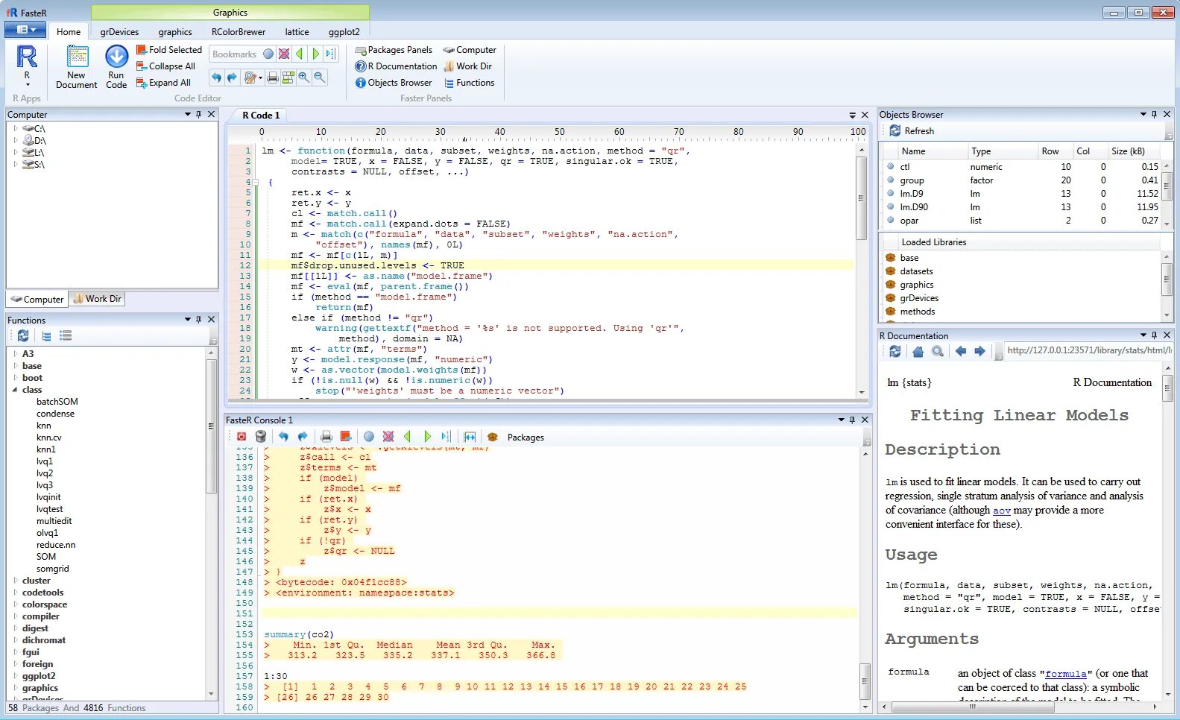Select the batchSOM function
This screenshot has height=720, width=1180.
57,402
